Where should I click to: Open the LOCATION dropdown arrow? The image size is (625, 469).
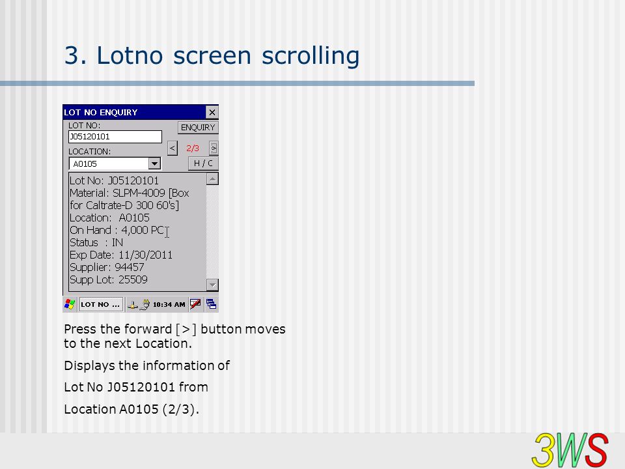[x=154, y=163]
